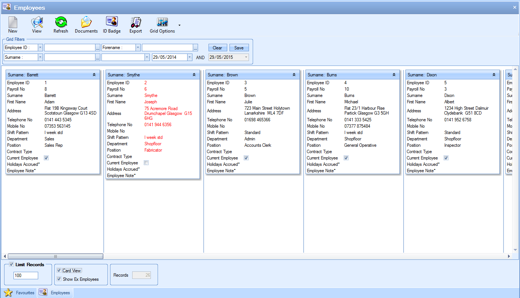
Task: Click the Favourites star icon
Action: tap(8, 293)
